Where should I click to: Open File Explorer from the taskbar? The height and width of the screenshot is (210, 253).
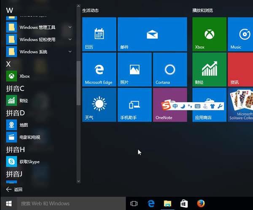tap(167, 204)
